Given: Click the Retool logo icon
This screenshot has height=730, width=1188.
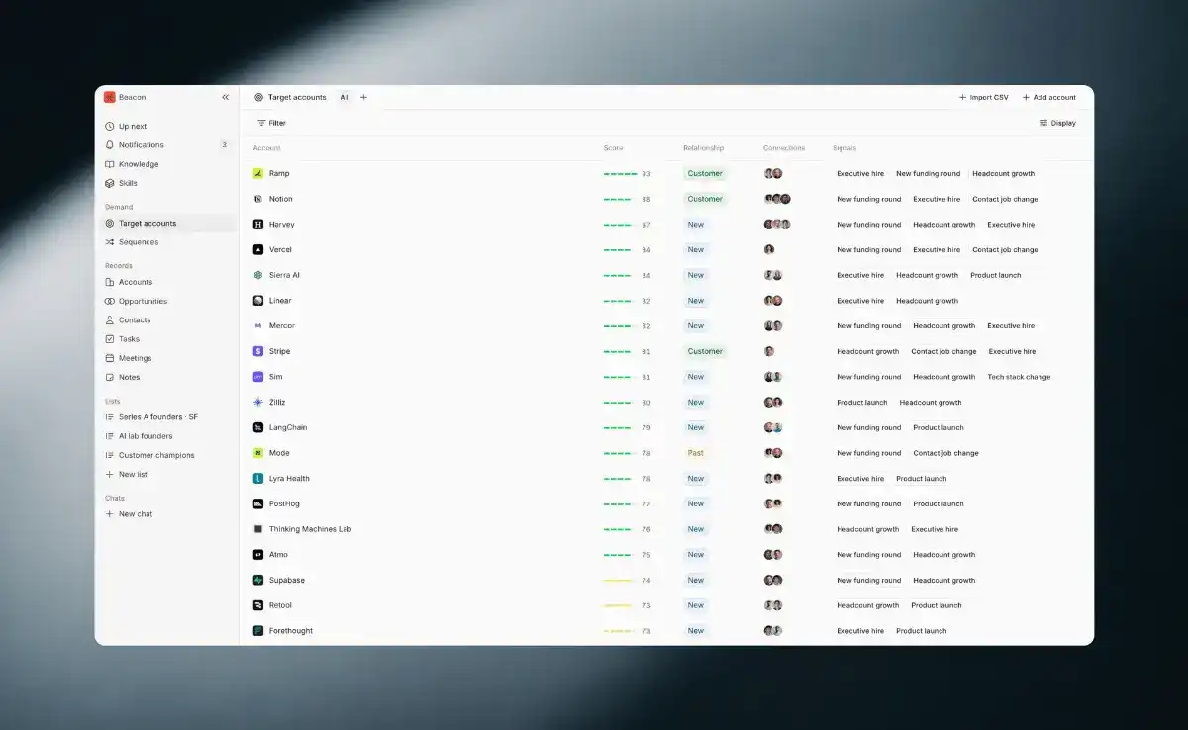Looking at the screenshot, I should (x=258, y=605).
